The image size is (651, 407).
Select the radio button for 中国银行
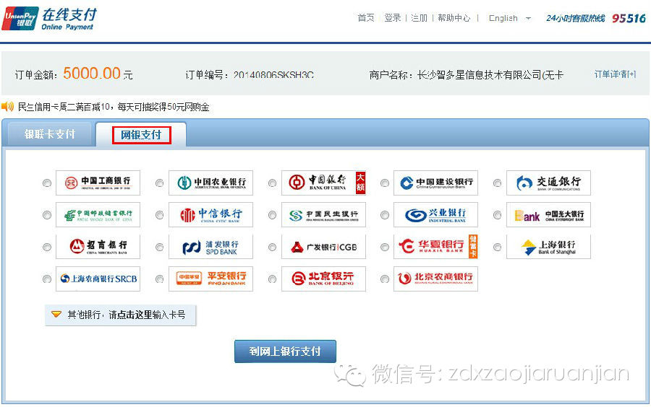273,183
